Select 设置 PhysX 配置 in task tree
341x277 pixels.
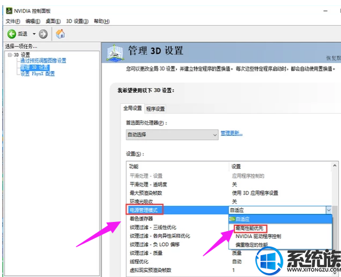click(37, 74)
